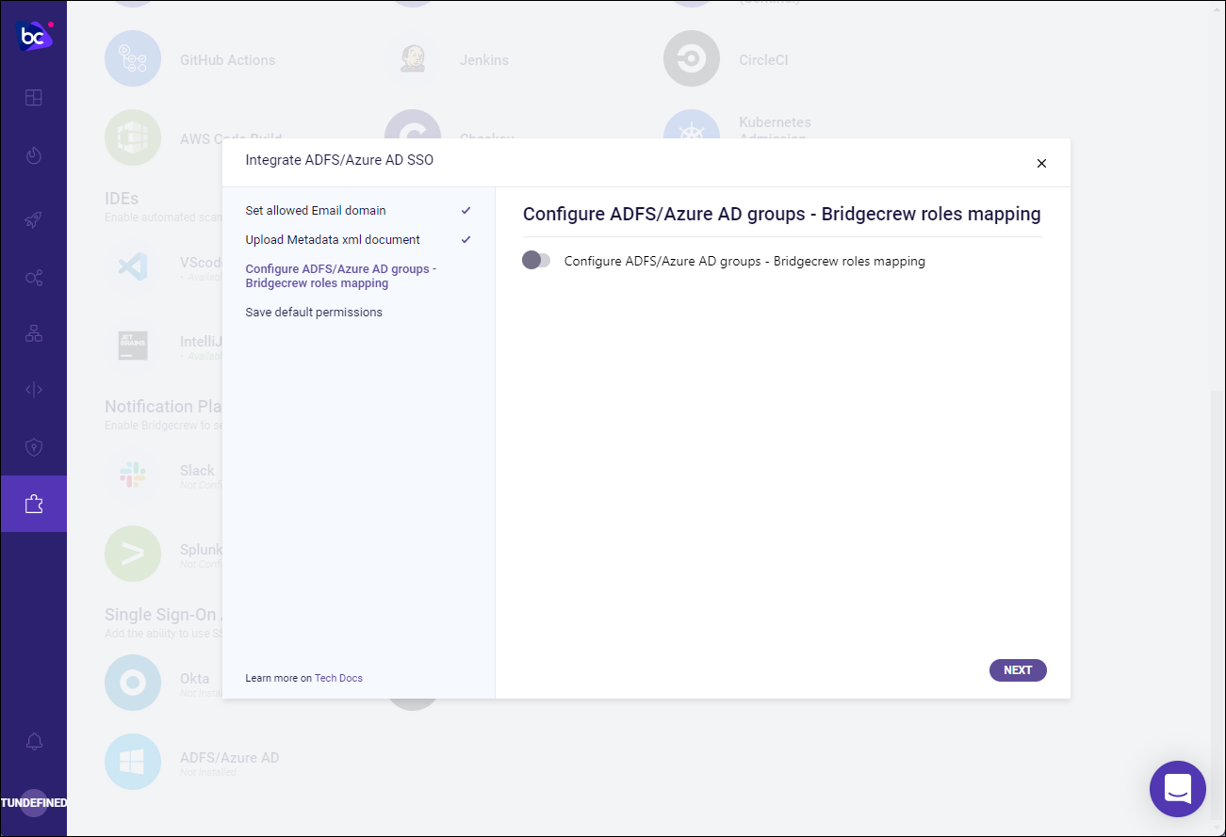This screenshot has width=1226, height=837.
Task: Click the dialog title Integrate ADFS/Azure AD SSO
Action: pos(339,160)
